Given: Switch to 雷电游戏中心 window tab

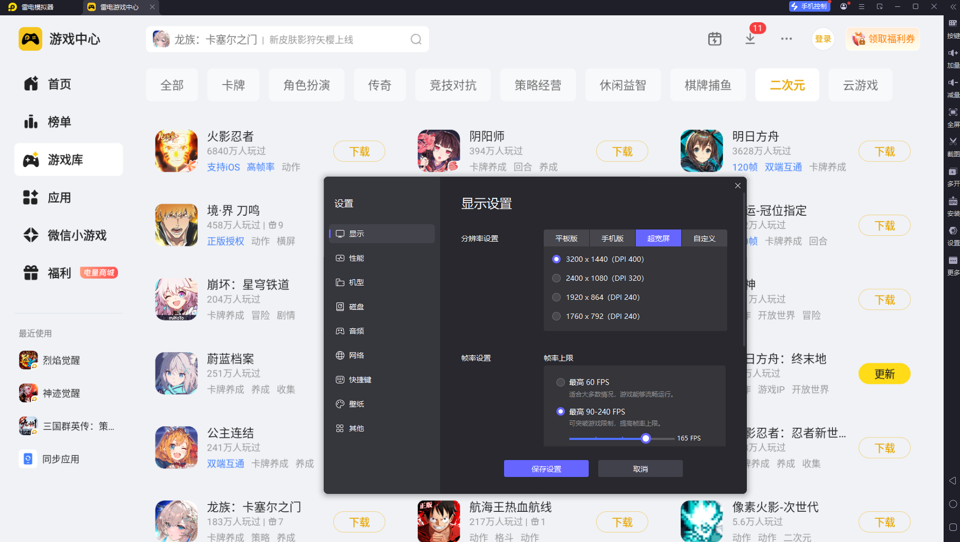Looking at the screenshot, I should point(121,7).
